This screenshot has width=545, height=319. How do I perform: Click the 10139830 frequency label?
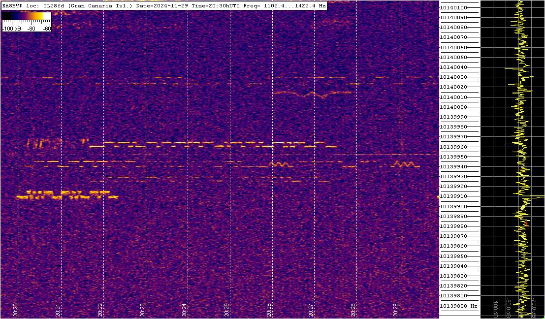[x=453, y=276]
